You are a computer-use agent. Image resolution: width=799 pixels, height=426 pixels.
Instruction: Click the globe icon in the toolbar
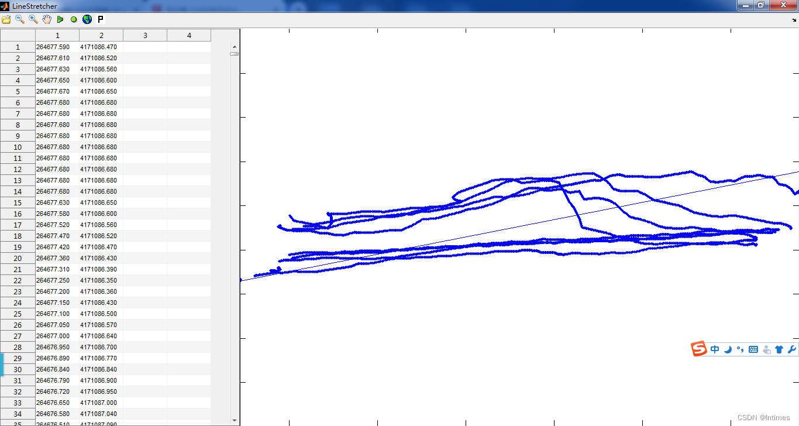(87, 19)
